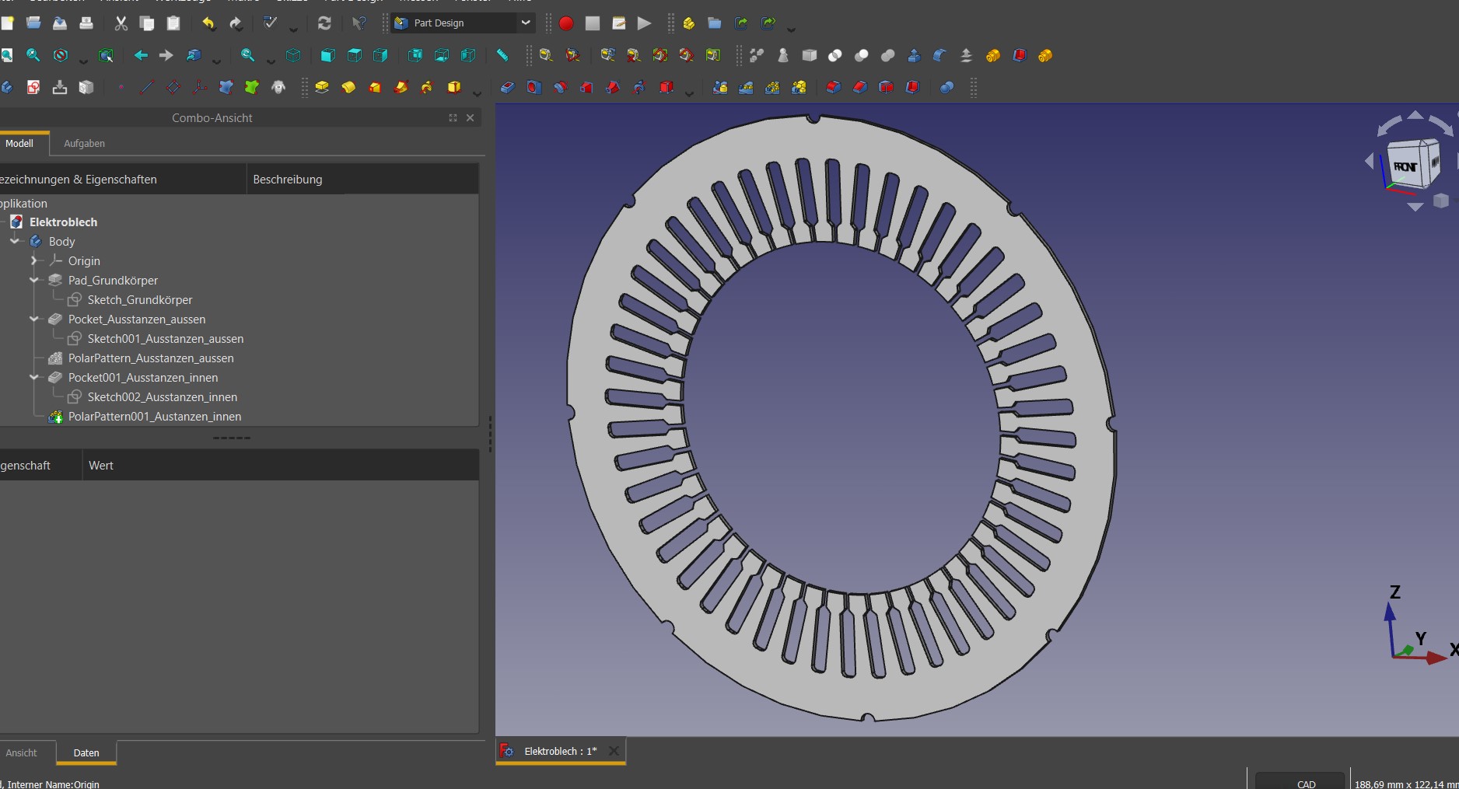
Task: Click the Refresh recompute icon
Action: pos(324,23)
